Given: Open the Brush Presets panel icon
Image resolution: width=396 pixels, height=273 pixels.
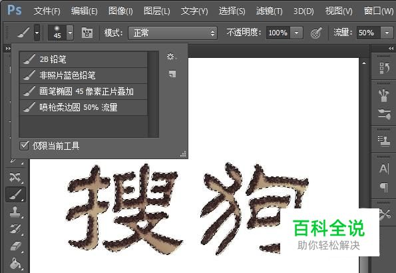Looking at the screenshot, I should pyautogui.click(x=384, y=114).
